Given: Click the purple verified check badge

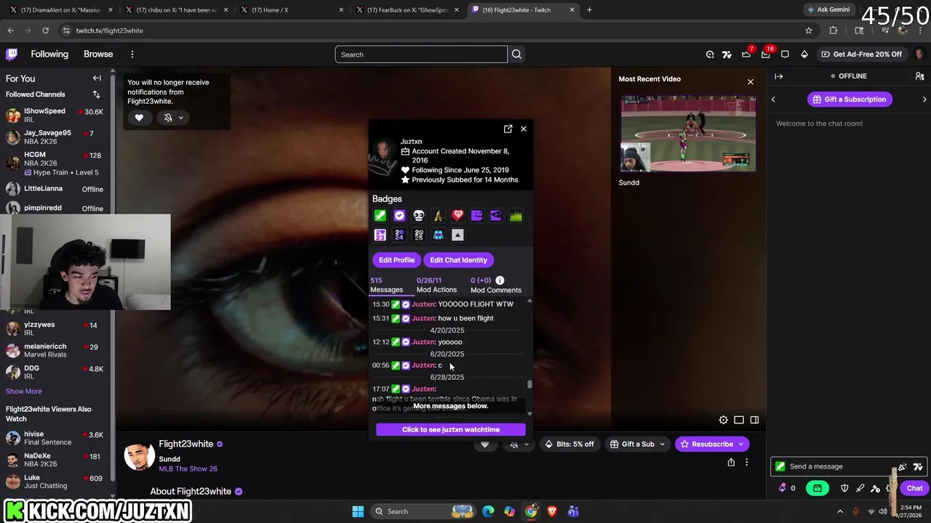Looking at the screenshot, I should pyautogui.click(x=399, y=216).
